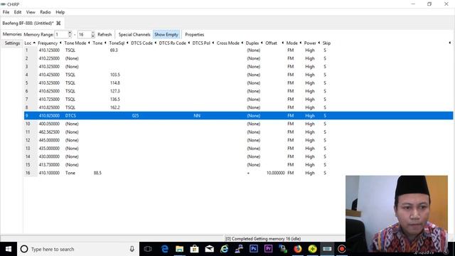This screenshot has height=256, width=455.
Task: Sort by the DTCS Code column header
Action: [141, 43]
